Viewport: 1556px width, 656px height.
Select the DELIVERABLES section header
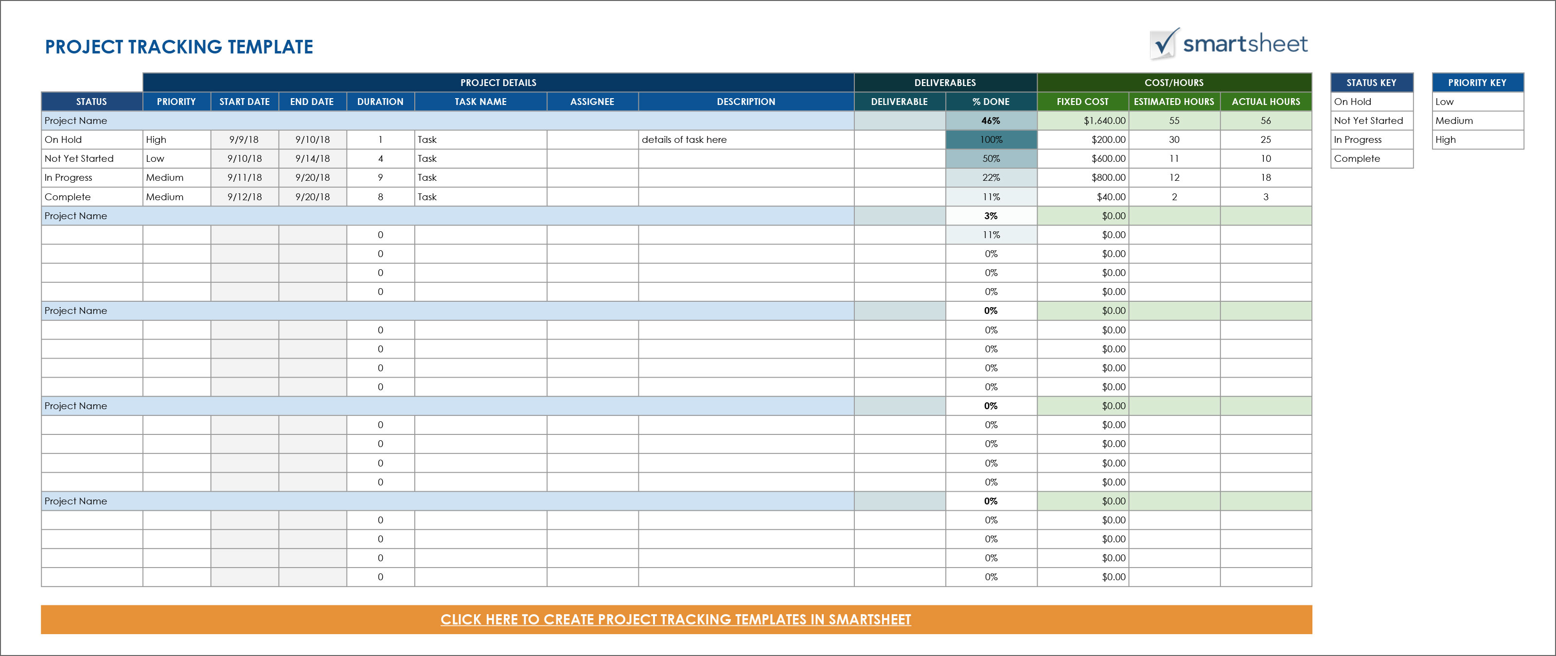pos(945,83)
